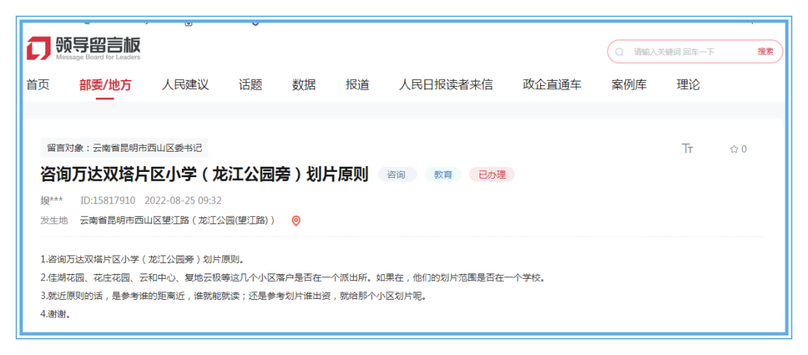
Task: Open the 数据 nav item
Action: click(304, 85)
